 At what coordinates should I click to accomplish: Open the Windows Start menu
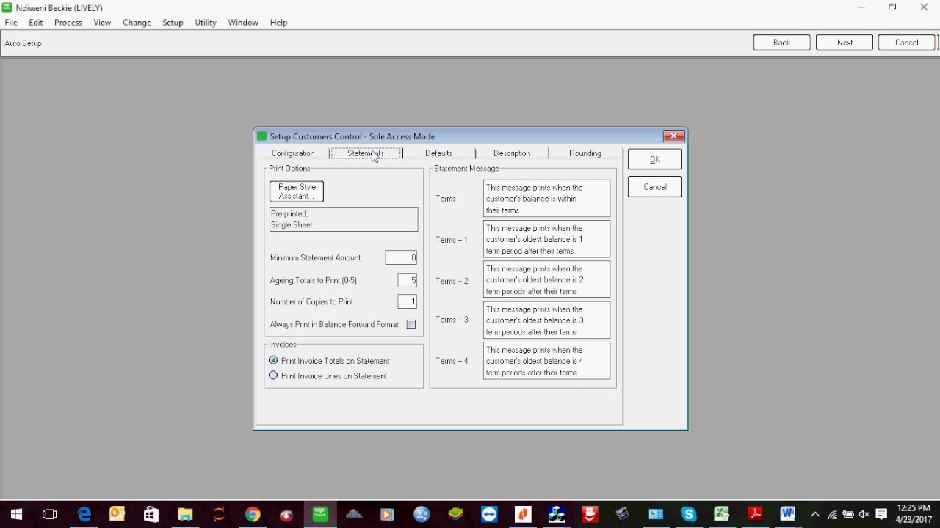16,515
